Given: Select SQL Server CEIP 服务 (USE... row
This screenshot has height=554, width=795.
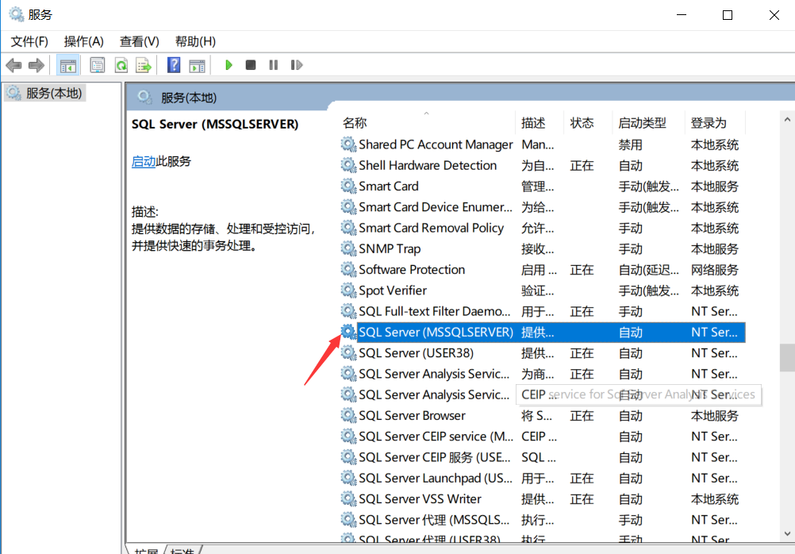Looking at the screenshot, I should [543, 457].
